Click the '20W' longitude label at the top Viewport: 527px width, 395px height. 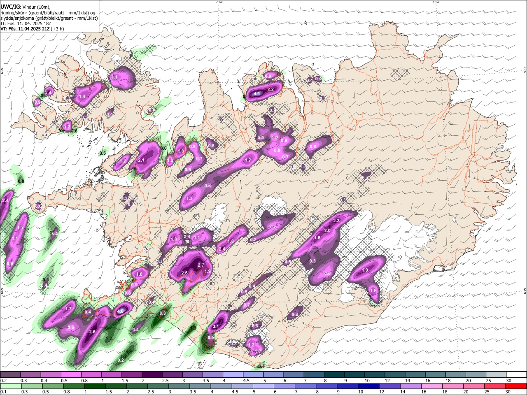(219, 2)
